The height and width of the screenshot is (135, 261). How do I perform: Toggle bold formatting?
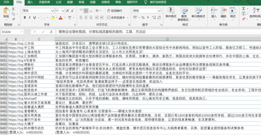pyautogui.click(x=25, y=18)
